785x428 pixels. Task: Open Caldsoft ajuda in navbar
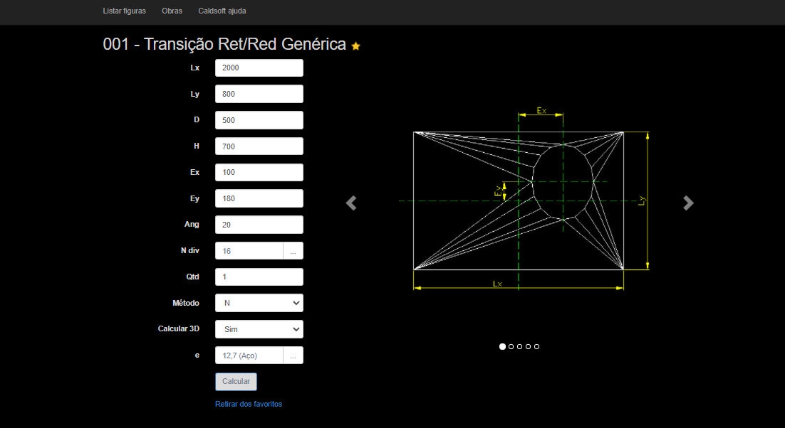[x=222, y=11]
